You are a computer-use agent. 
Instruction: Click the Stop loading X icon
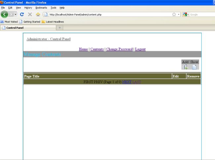click(x=30, y=14)
